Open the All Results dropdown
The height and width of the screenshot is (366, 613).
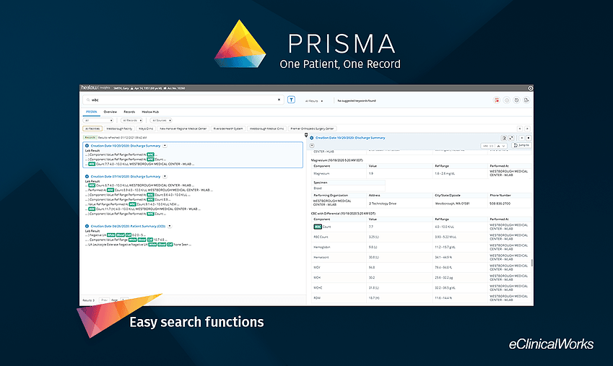click(314, 101)
